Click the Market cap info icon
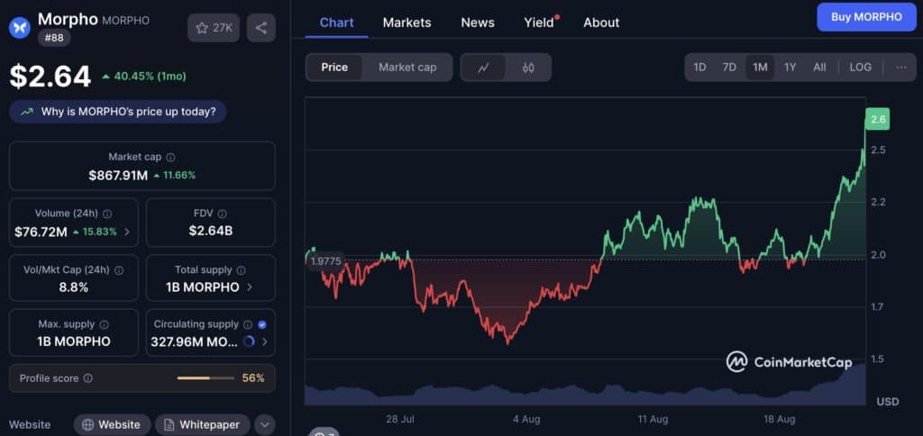This screenshot has height=436, width=923. click(170, 157)
